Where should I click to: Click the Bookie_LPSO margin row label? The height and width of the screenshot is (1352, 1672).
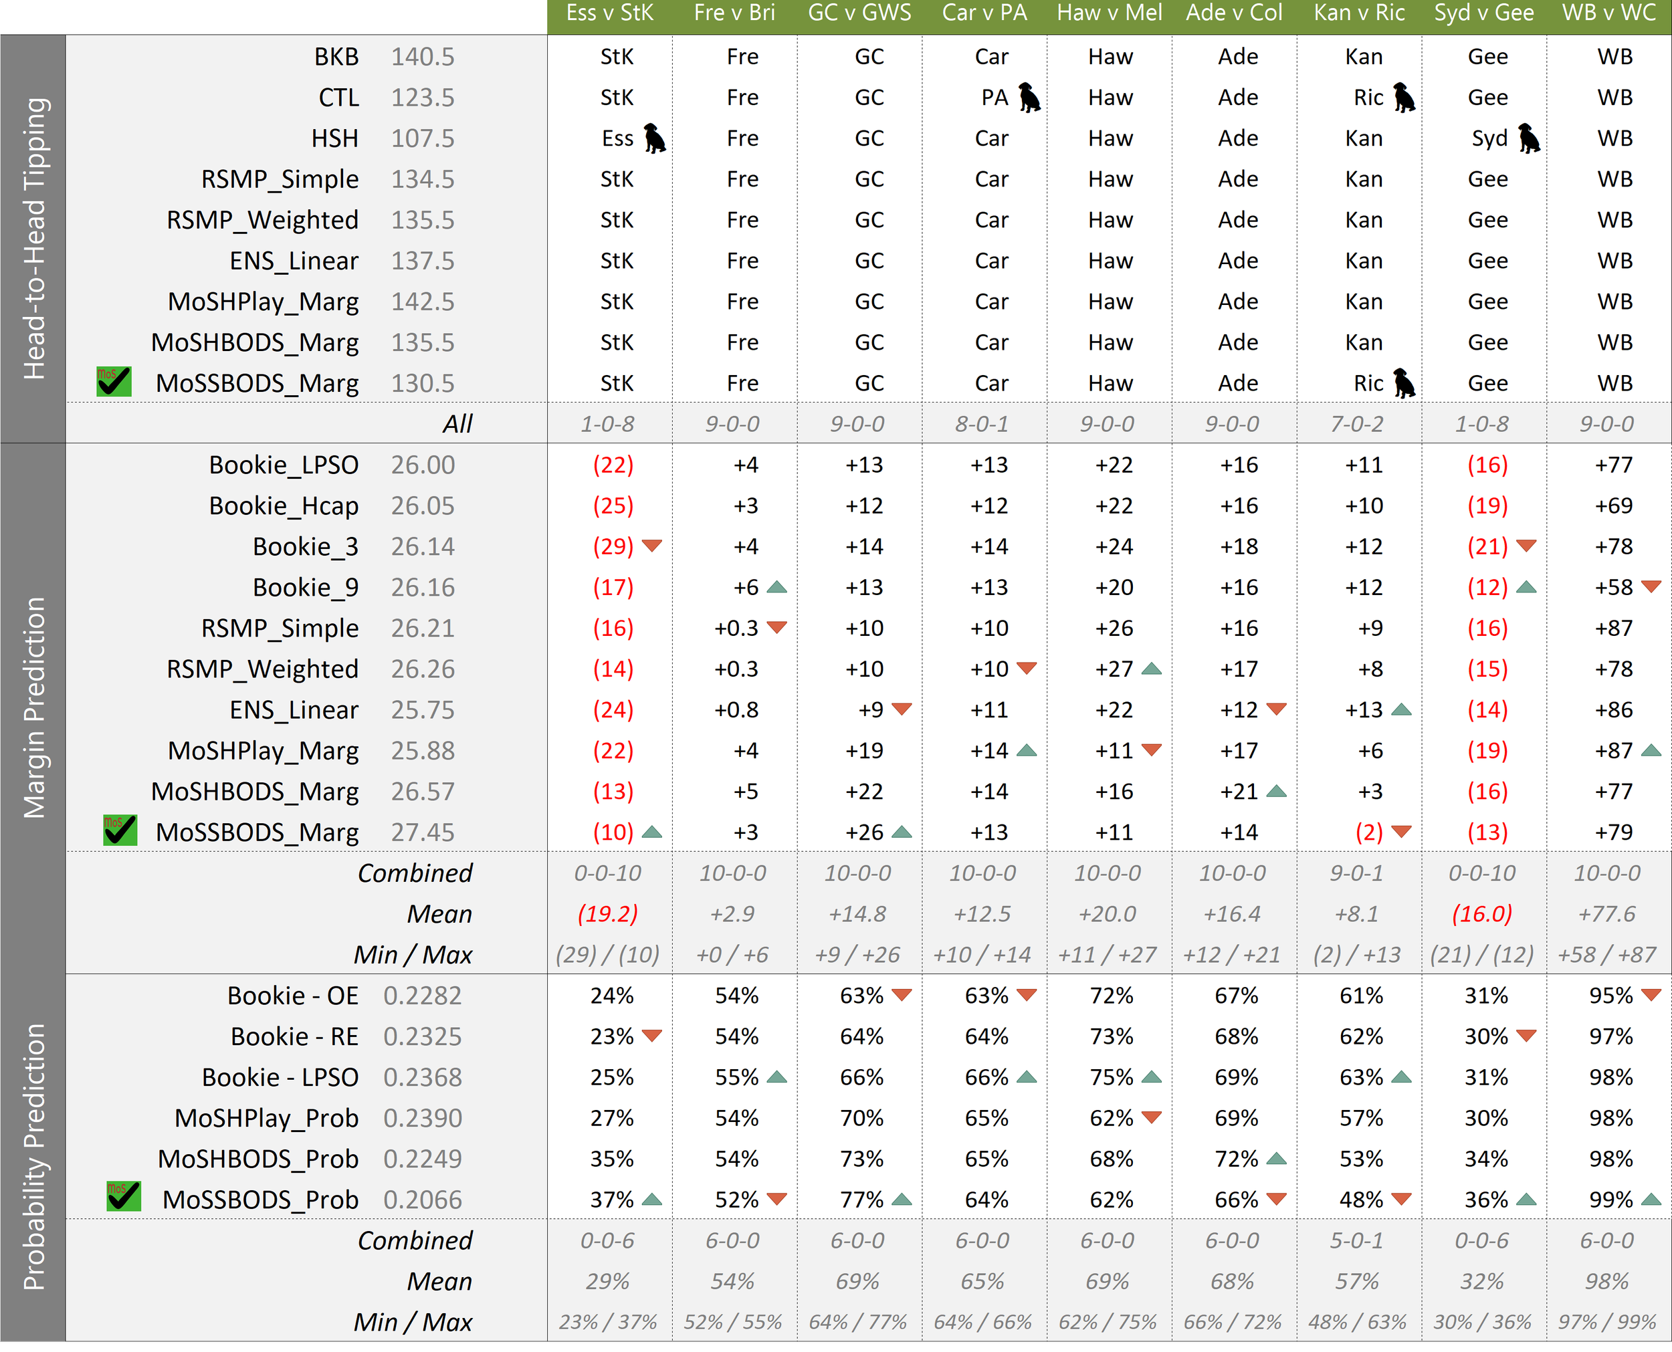coord(284,465)
